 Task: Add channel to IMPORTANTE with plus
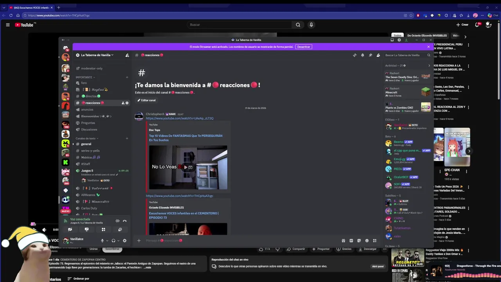point(127,77)
